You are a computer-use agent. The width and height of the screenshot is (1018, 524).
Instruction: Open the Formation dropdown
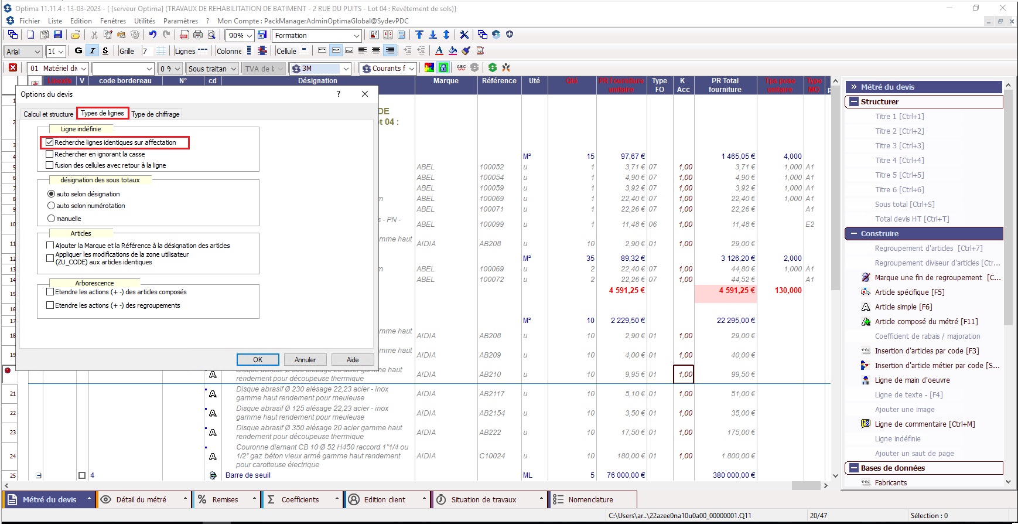click(356, 36)
